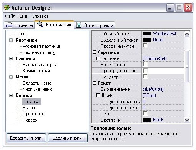Close the Autorun Designer window

[188, 8]
